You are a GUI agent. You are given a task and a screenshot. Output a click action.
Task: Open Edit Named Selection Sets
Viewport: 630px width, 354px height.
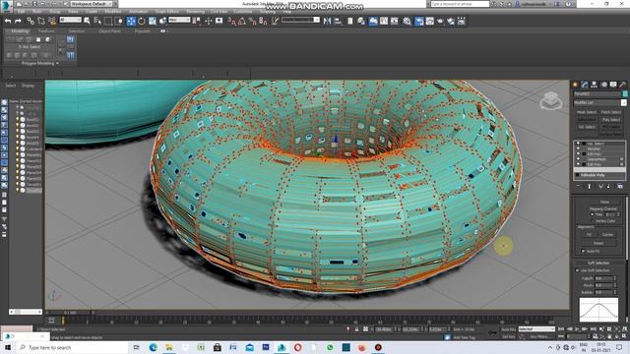(x=275, y=21)
